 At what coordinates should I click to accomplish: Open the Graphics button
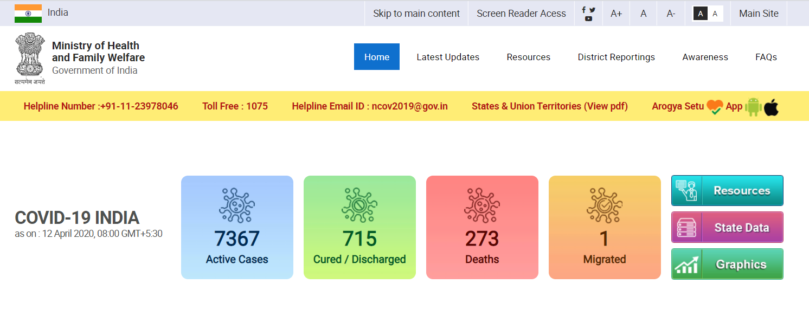727,265
